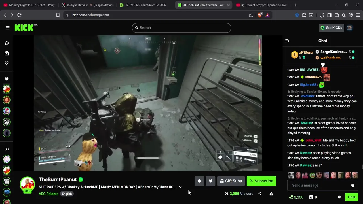The width and height of the screenshot is (363, 204).
Task: Switch to the RyanMatta X tab
Action: tap(87, 5)
